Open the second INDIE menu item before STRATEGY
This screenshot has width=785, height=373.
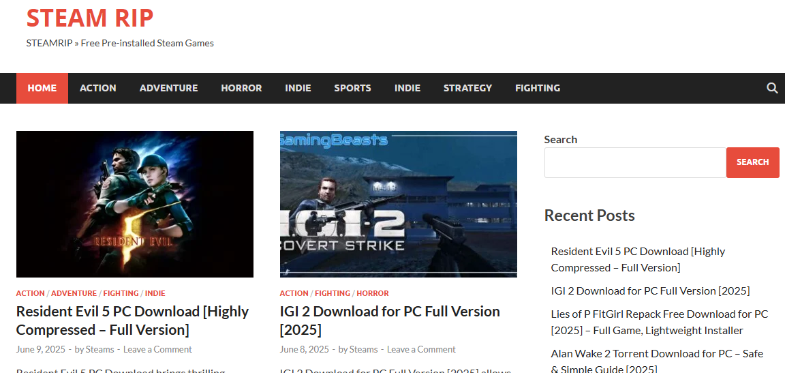pyautogui.click(x=407, y=88)
